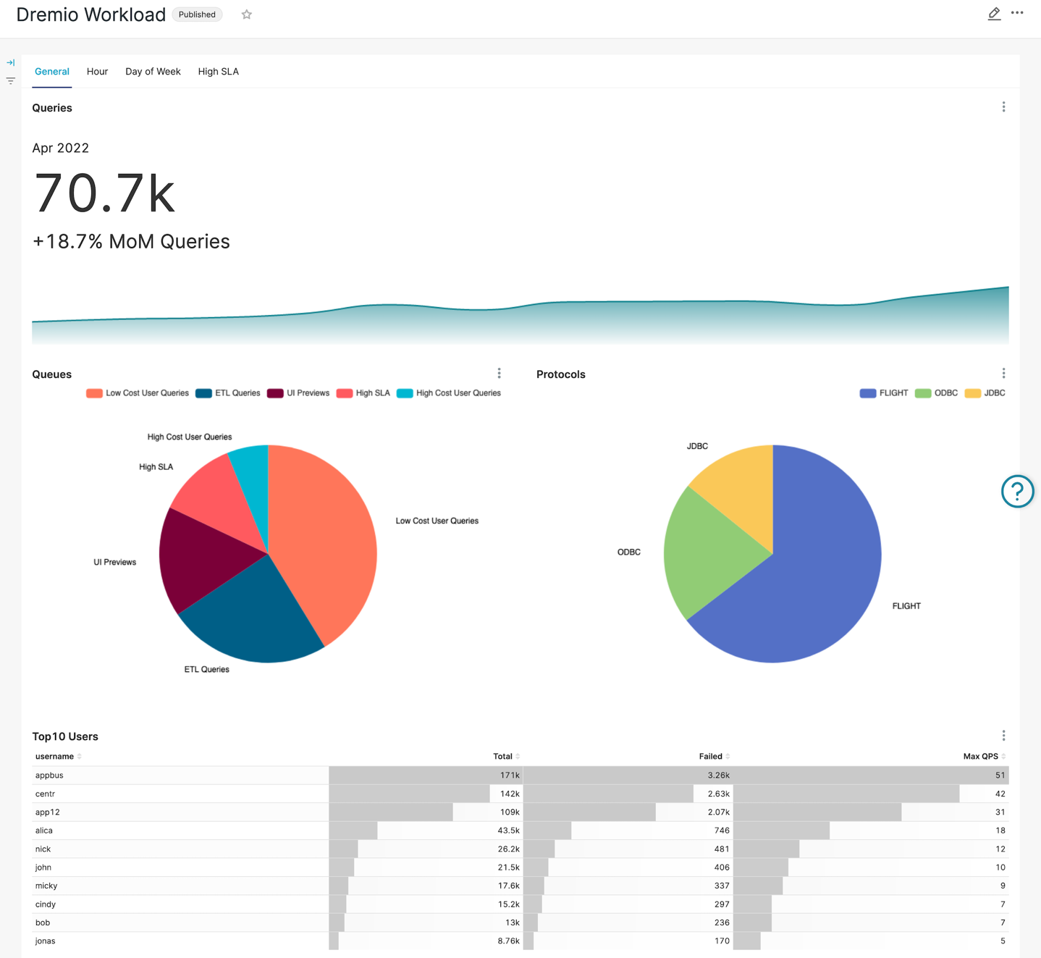
Task: Toggle ODBC legend entry in Protocols
Action: pyautogui.click(x=936, y=393)
